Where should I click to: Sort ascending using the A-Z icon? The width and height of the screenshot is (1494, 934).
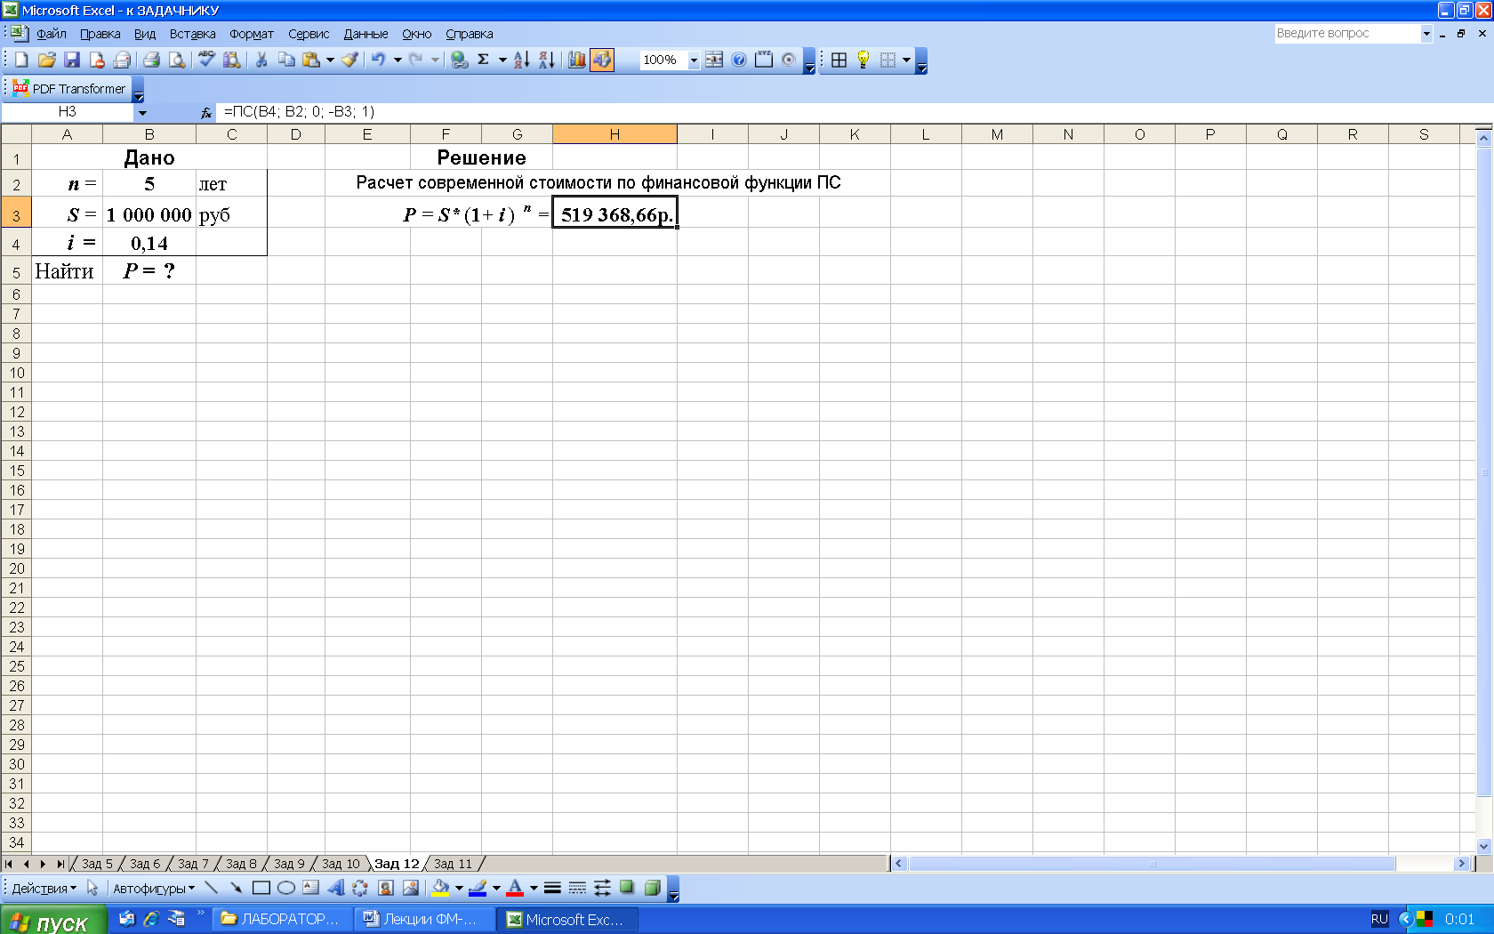tap(522, 60)
